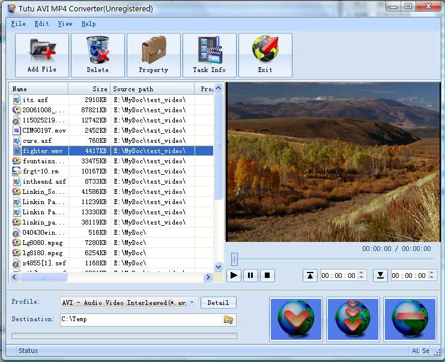Open the View menu
Viewport: 445px width, 362px height.
65,24
